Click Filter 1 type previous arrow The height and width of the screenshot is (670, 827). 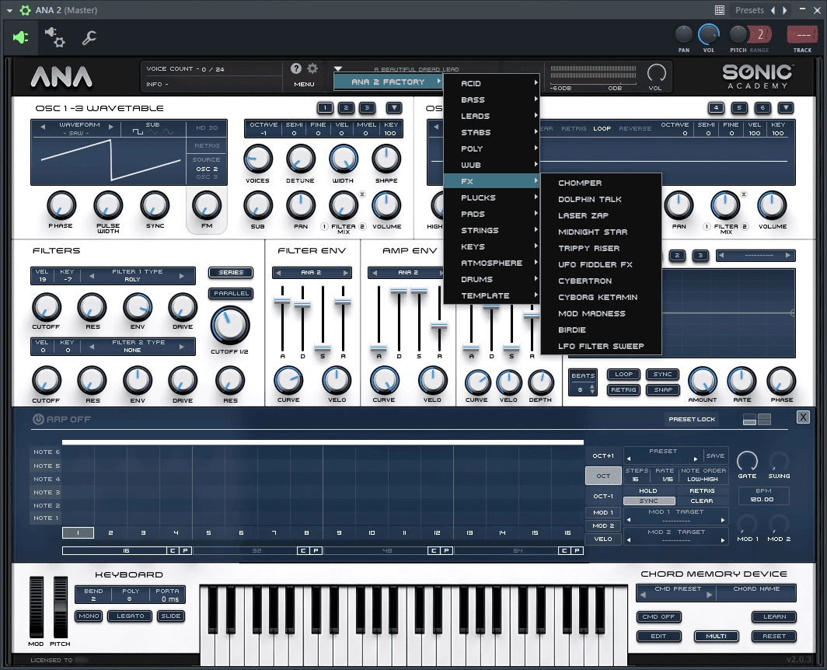pos(92,276)
